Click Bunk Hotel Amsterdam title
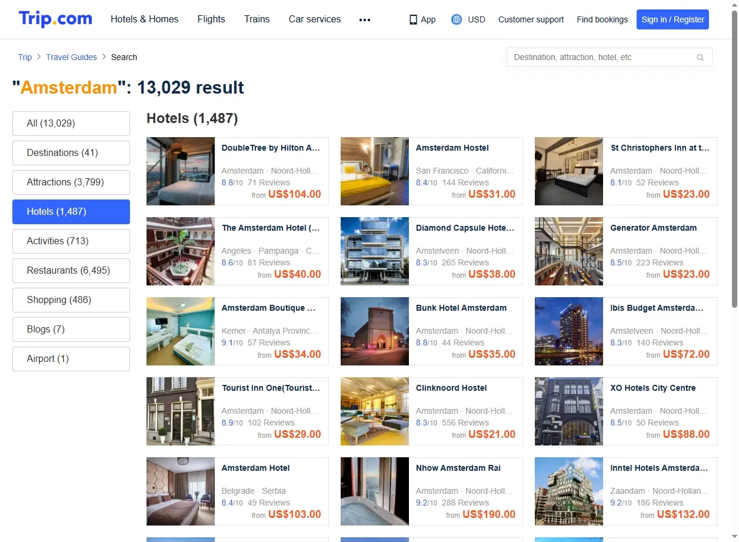 [461, 308]
